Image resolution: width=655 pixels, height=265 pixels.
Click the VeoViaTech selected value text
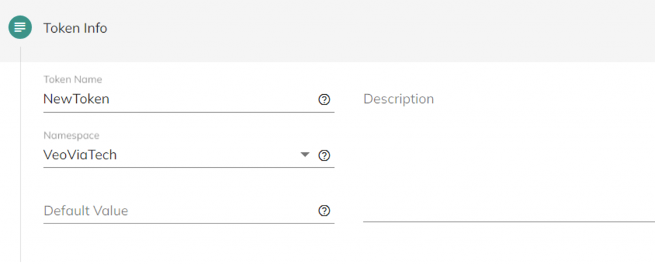coord(80,155)
